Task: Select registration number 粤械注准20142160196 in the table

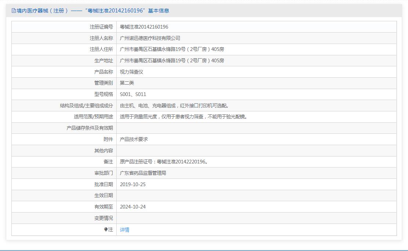Action: (144, 27)
